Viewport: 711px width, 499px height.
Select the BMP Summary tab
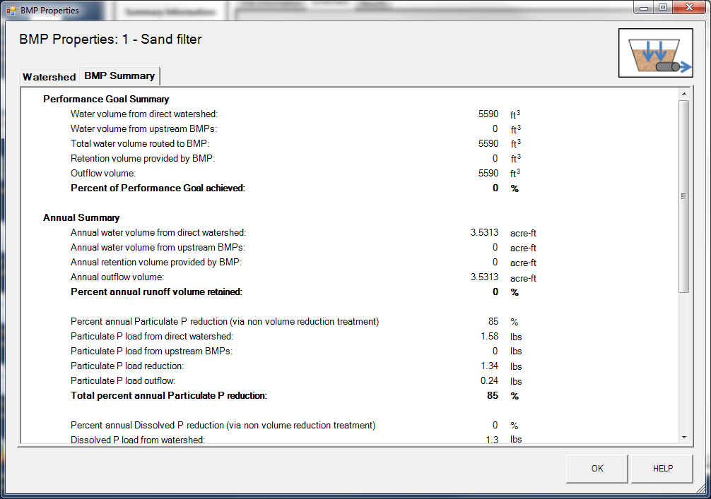pos(119,76)
